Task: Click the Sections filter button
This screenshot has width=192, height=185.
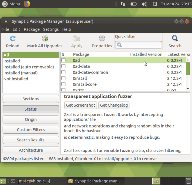Action: (31, 99)
